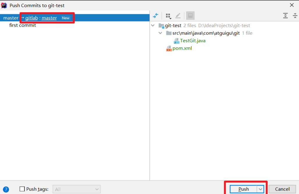
Task: Click the Expand All icon
Action: pos(285,16)
